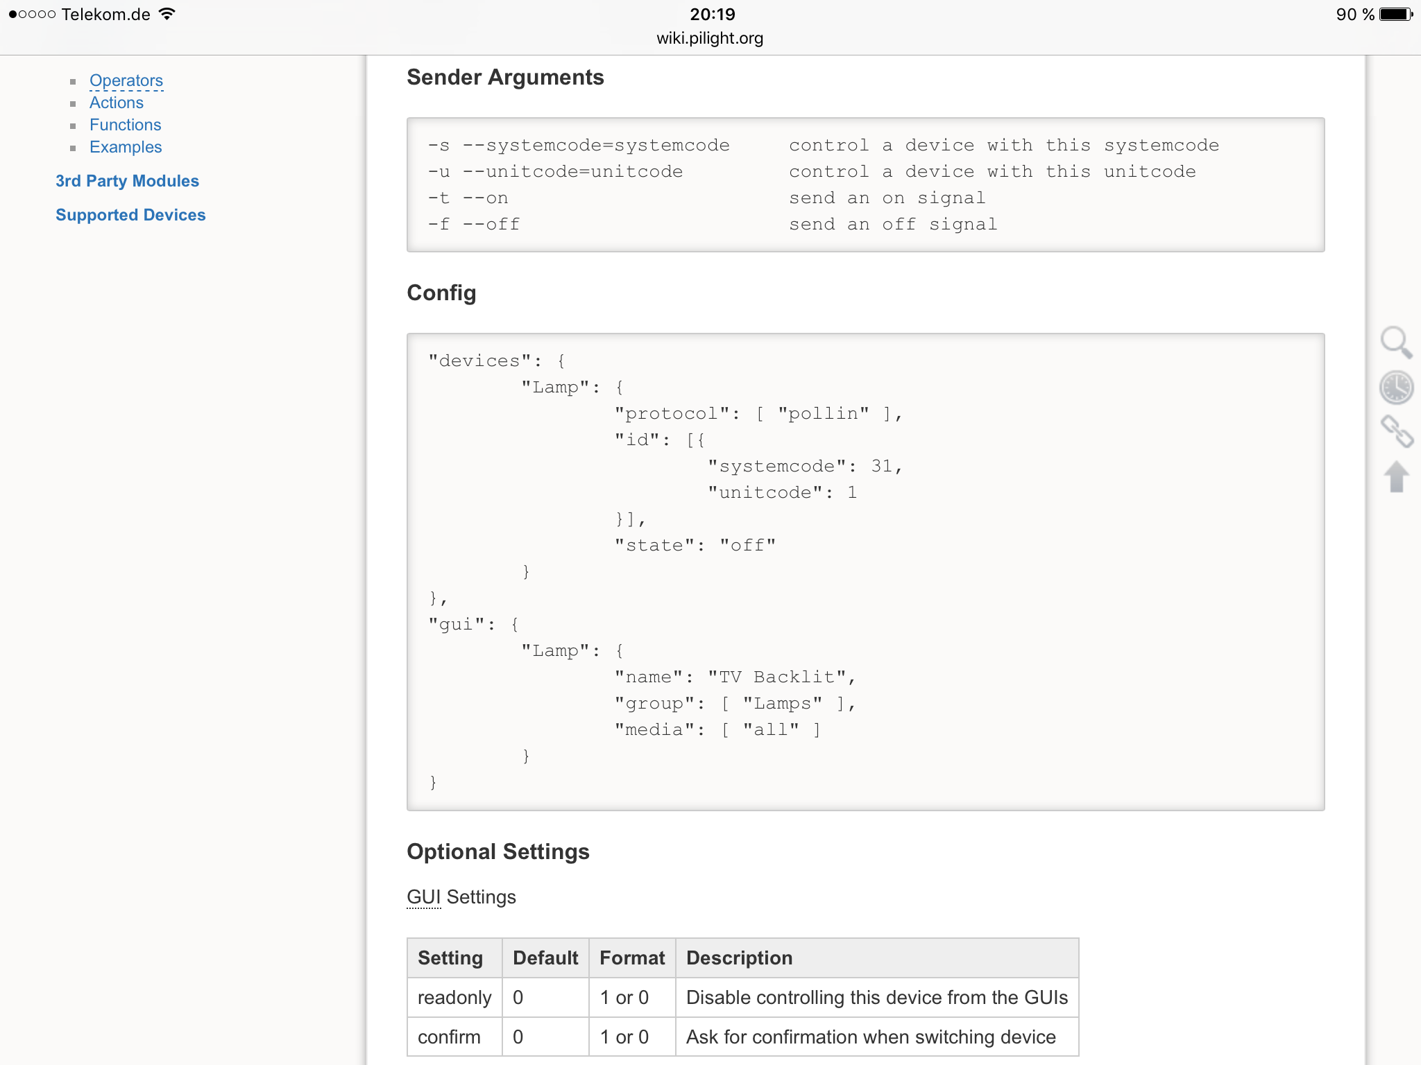Open old revisions clock icon
Screen dimensions: 1421x1065
[1395, 387]
